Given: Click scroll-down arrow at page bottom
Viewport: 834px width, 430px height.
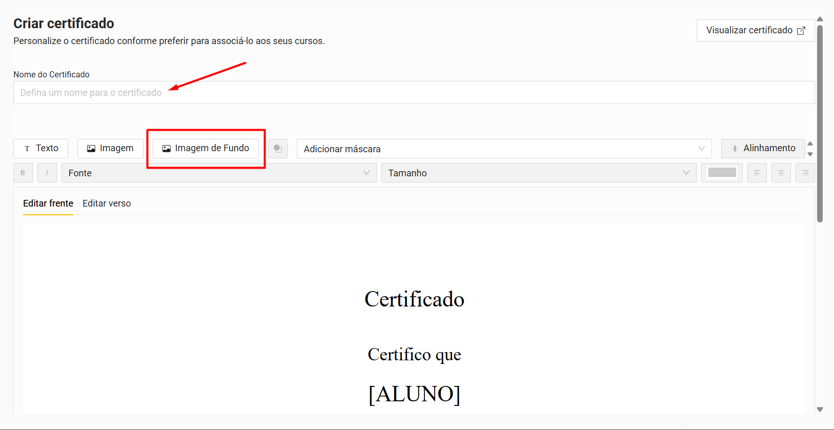Looking at the screenshot, I should coord(820,409).
